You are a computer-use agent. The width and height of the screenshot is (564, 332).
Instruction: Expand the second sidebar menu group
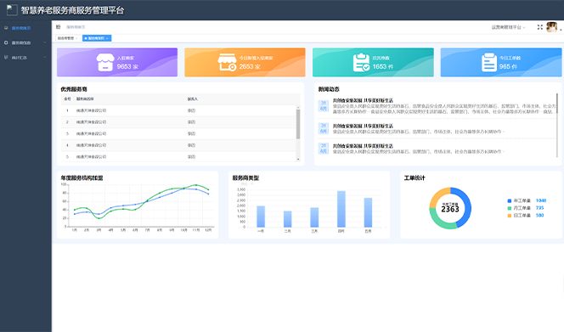[x=25, y=42]
